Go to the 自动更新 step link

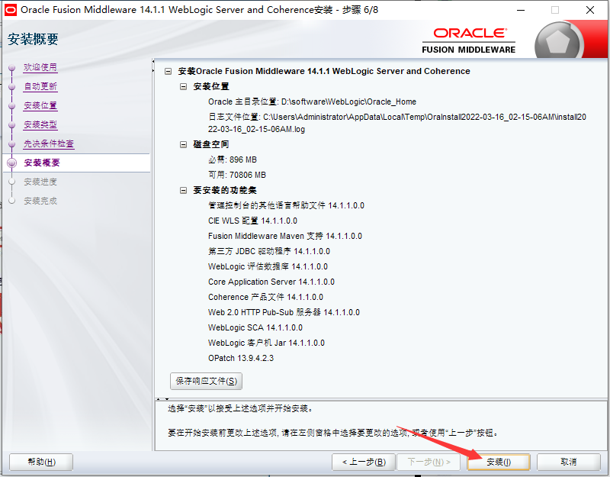(x=40, y=86)
